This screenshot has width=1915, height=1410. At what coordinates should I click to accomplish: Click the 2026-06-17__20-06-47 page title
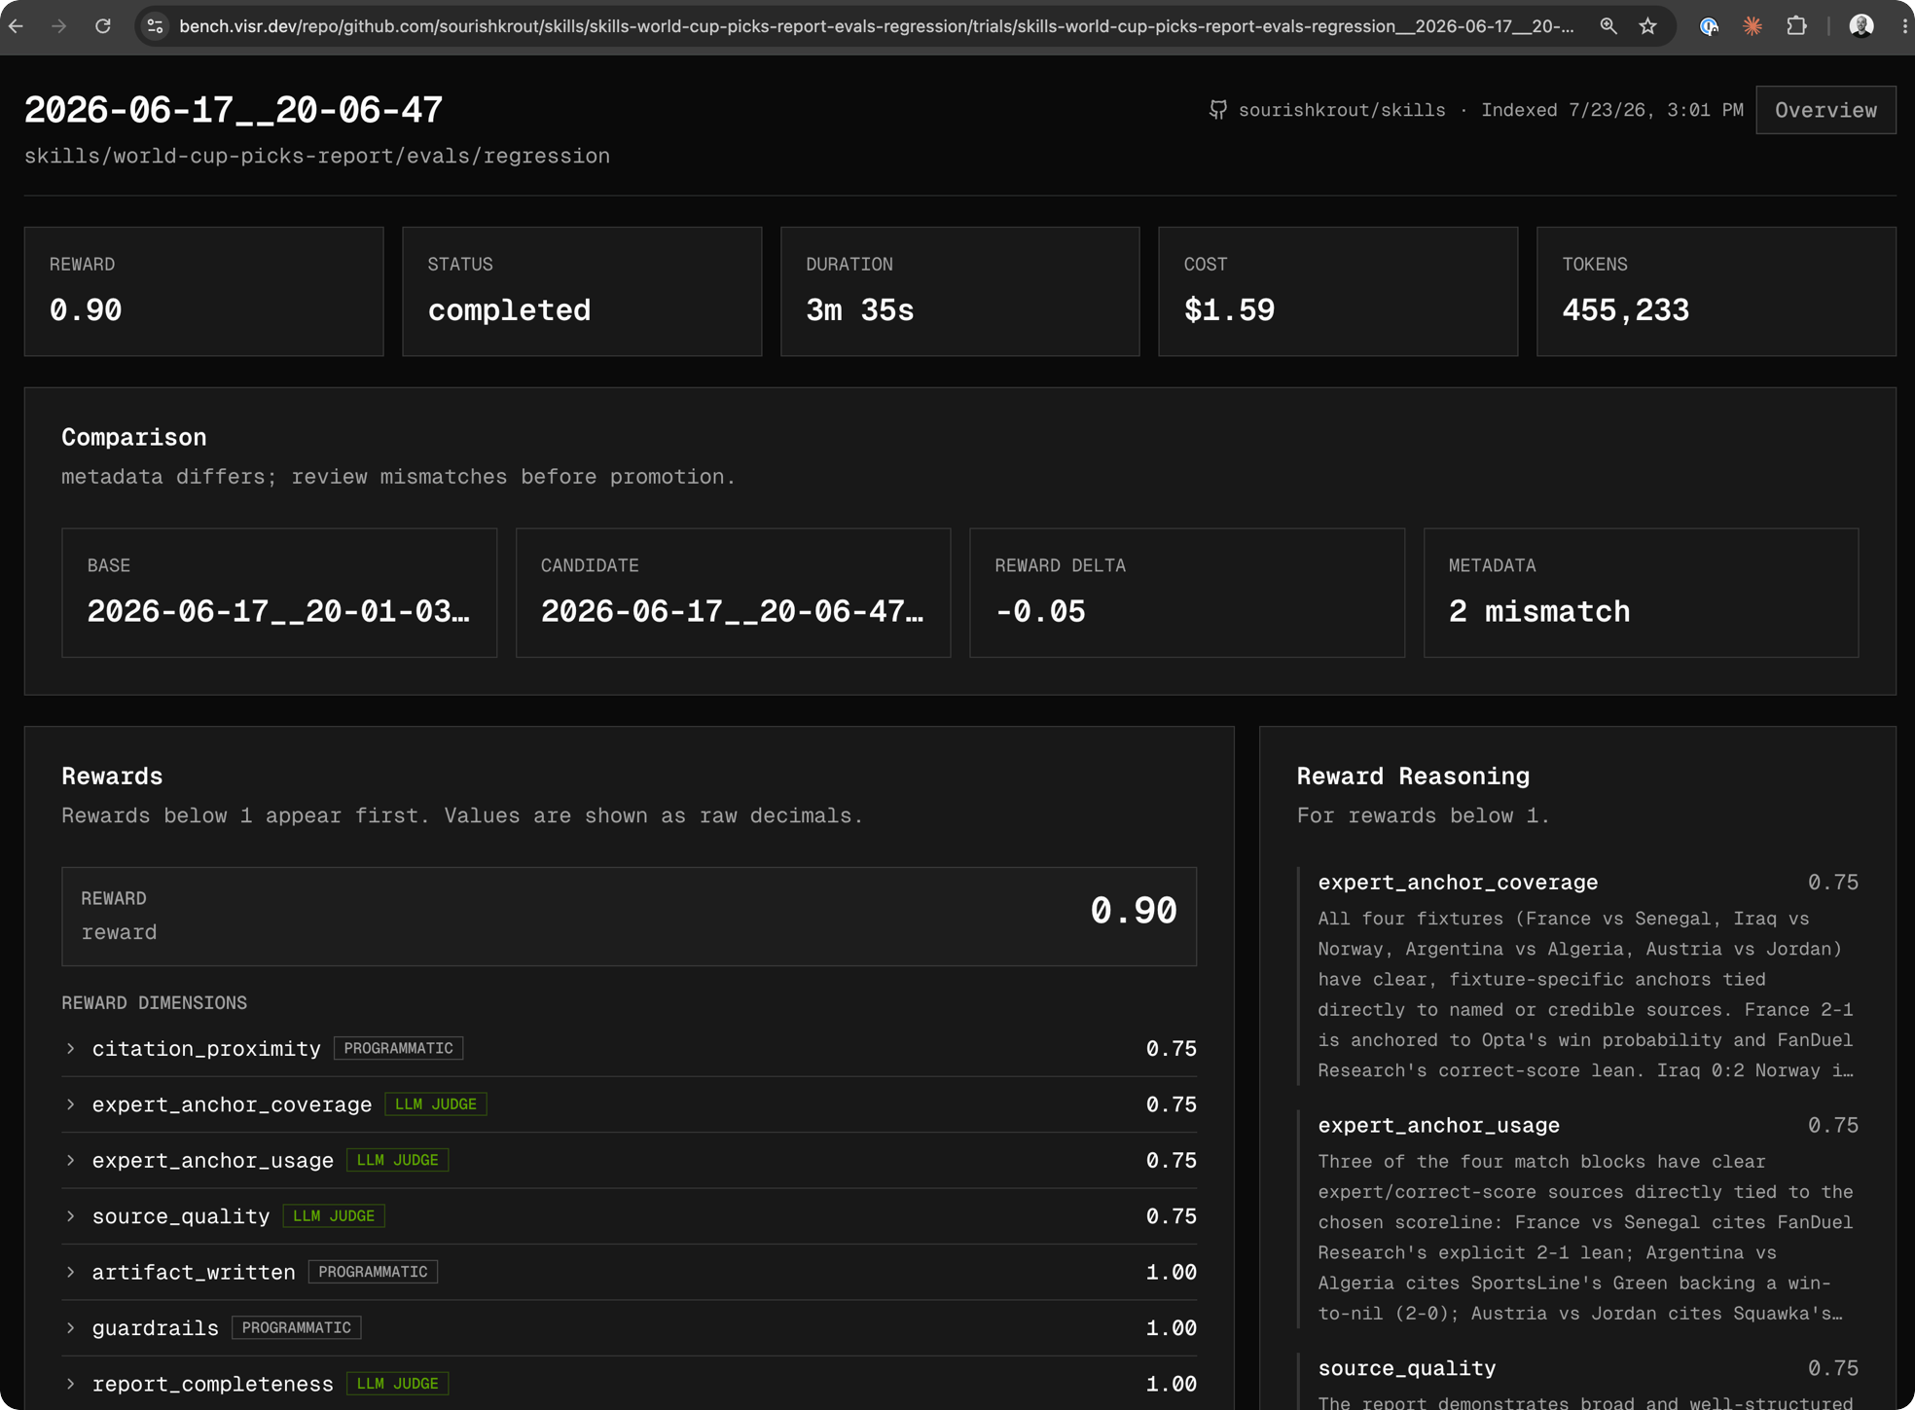(234, 110)
